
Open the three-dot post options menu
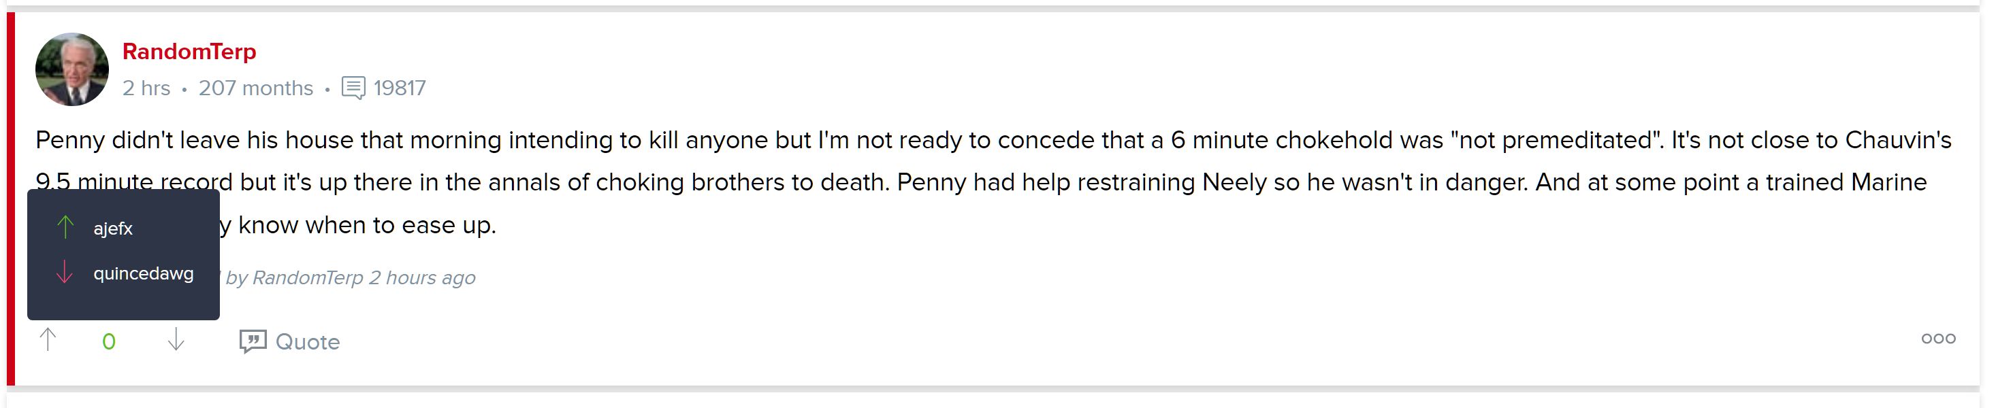(x=1938, y=339)
